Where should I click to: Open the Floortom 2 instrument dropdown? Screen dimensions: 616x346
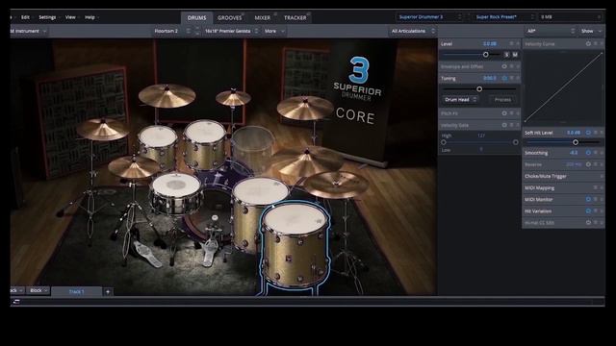coord(172,31)
